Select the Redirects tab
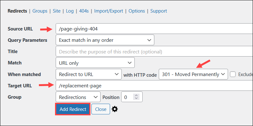This screenshot has height=126, width=253. pyautogui.click(x=17, y=11)
